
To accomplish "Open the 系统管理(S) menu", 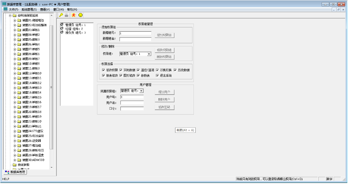I will click(x=29, y=9).
